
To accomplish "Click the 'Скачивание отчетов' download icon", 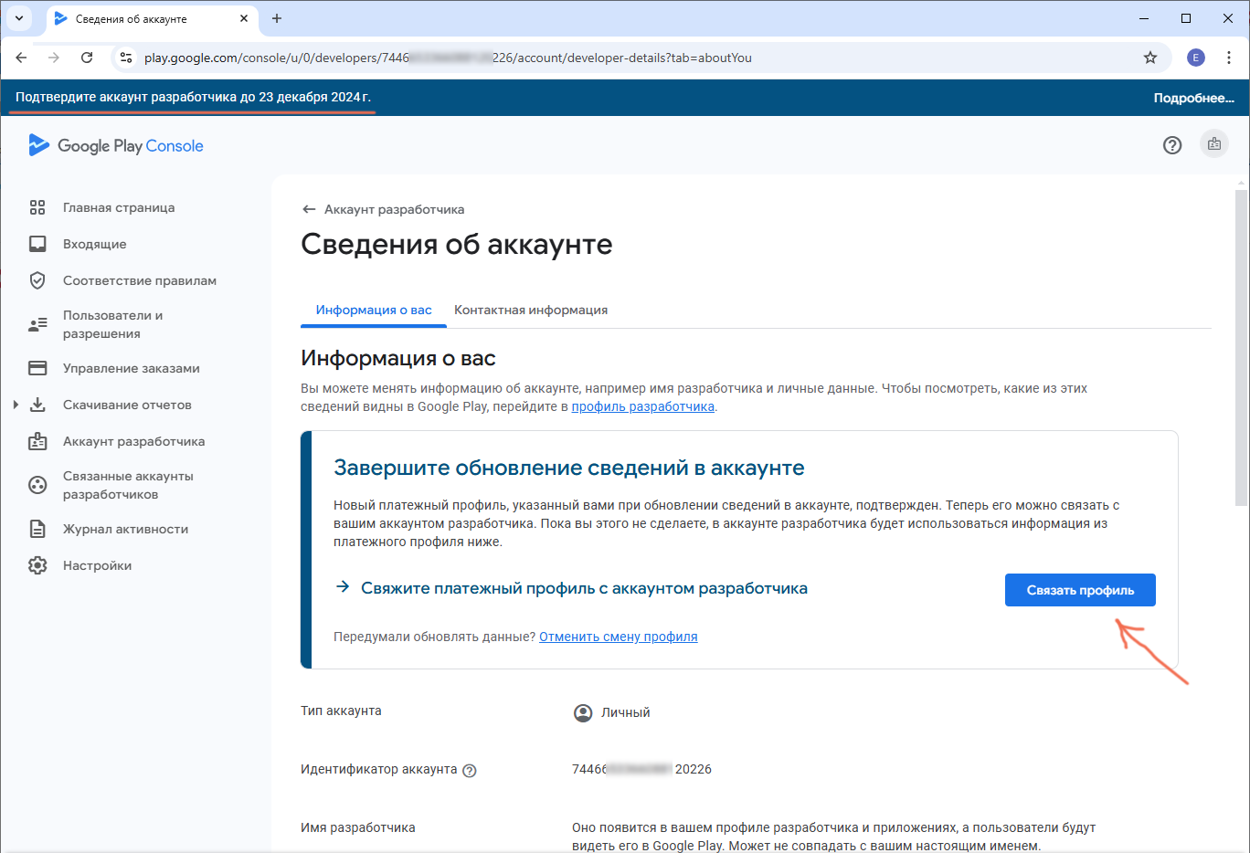I will point(37,405).
